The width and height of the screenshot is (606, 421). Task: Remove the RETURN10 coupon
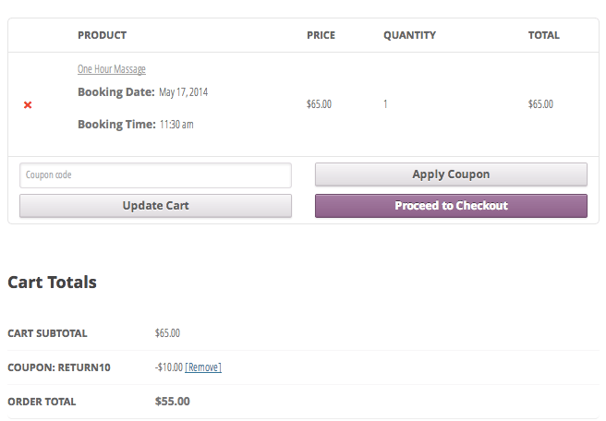click(203, 367)
